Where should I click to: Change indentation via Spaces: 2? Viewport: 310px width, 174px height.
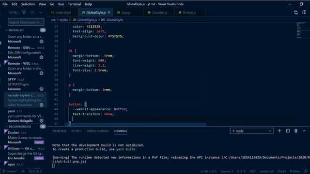click(x=227, y=171)
